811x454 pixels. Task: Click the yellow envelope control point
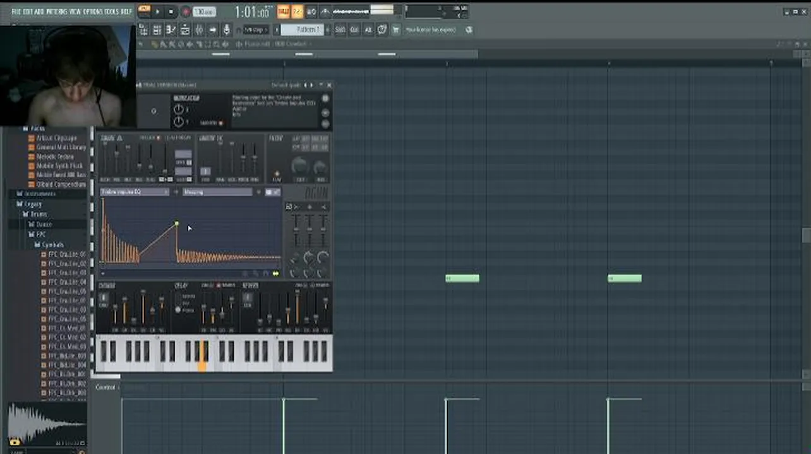click(177, 223)
